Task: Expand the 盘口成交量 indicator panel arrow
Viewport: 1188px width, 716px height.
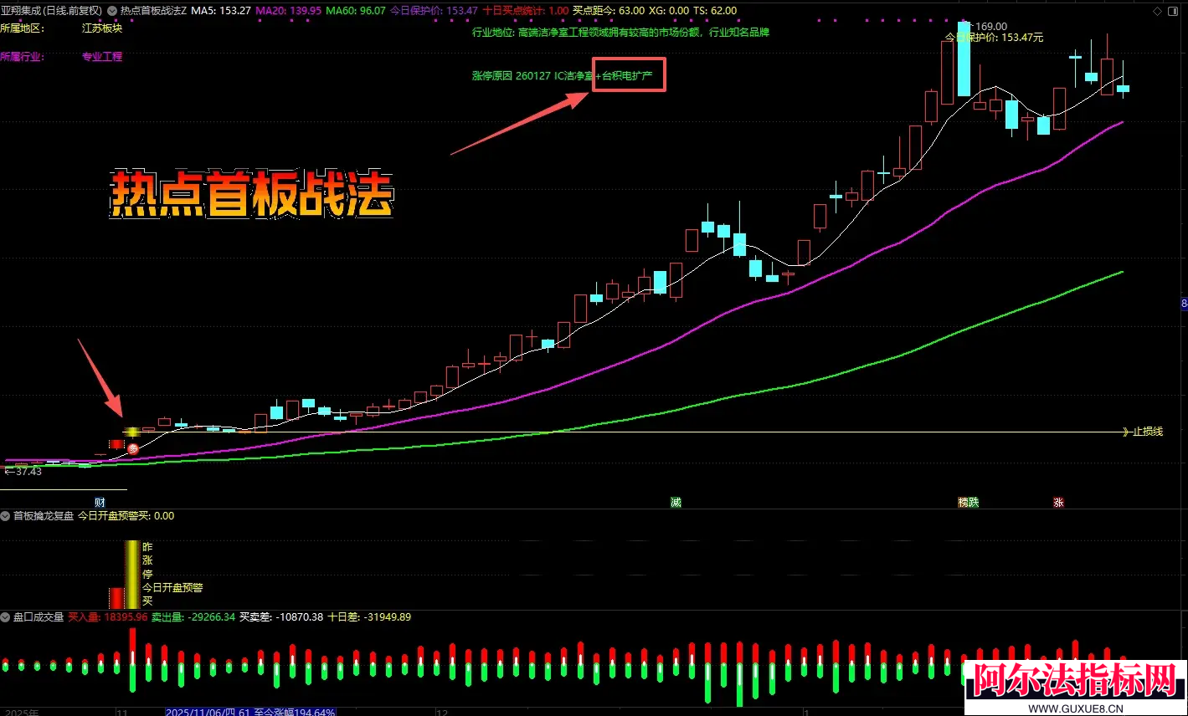Action: 5,617
